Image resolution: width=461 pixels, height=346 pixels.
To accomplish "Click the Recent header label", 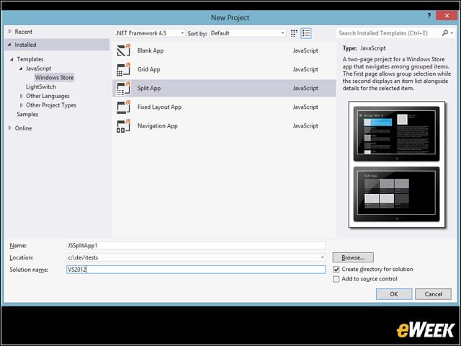I will pyautogui.click(x=24, y=32).
